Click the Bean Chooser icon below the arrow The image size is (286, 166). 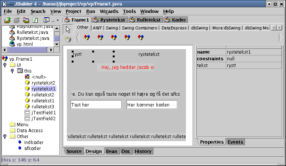pyautogui.click(x=68, y=39)
